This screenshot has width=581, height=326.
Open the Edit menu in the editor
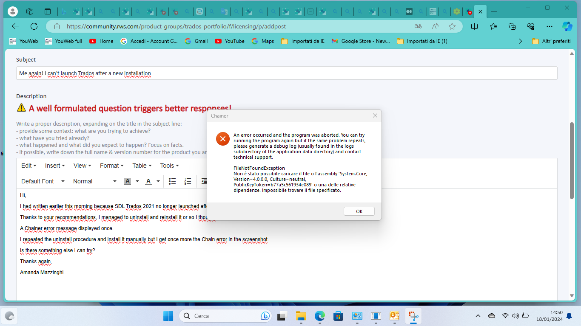pos(29,166)
